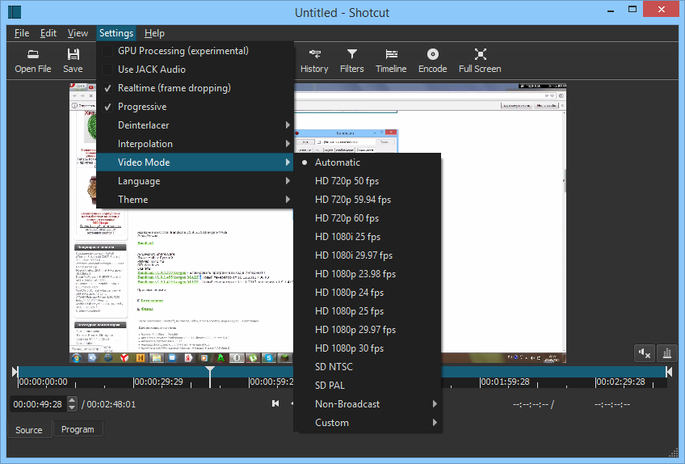Choose SD PAL video mode
The width and height of the screenshot is (685, 464).
click(368, 386)
